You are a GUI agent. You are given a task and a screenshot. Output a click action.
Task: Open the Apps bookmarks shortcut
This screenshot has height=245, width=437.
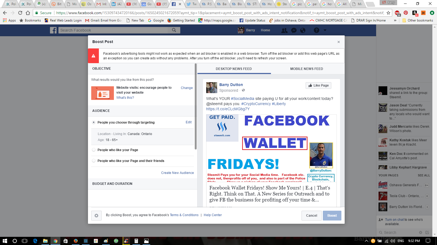pyautogui.click(x=9, y=20)
